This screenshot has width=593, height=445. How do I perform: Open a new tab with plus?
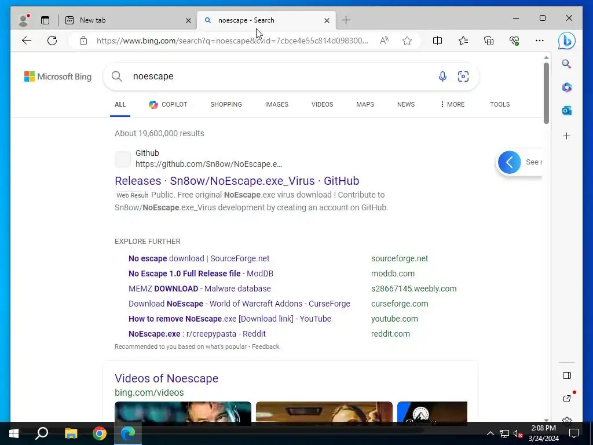[x=346, y=20]
